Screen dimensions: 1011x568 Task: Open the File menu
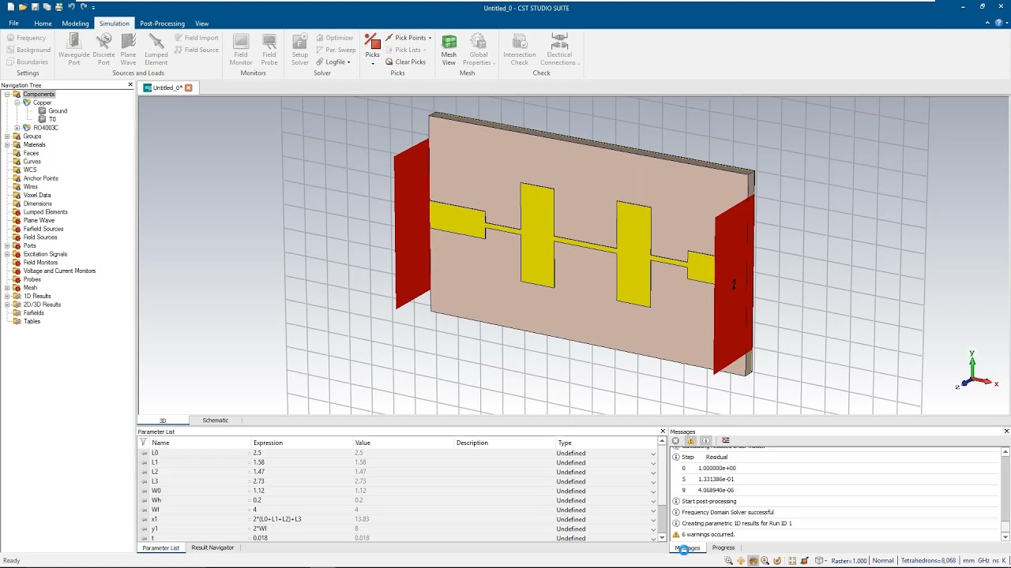coord(13,24)
